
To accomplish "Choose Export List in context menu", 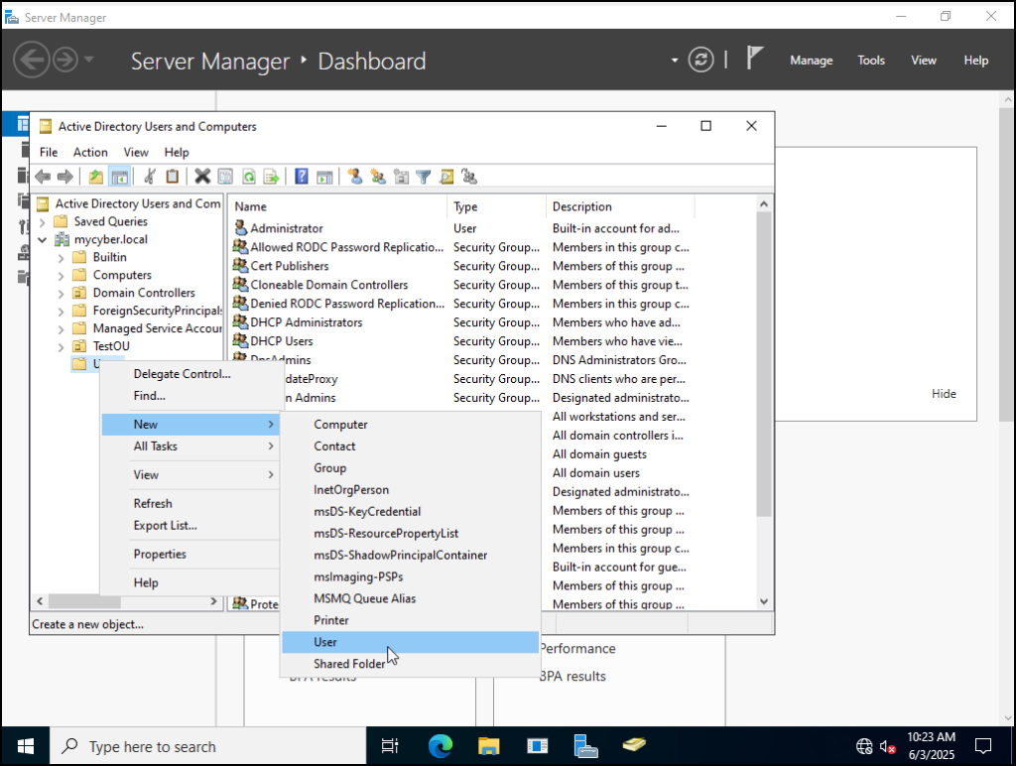I will (x=190, y=526).
